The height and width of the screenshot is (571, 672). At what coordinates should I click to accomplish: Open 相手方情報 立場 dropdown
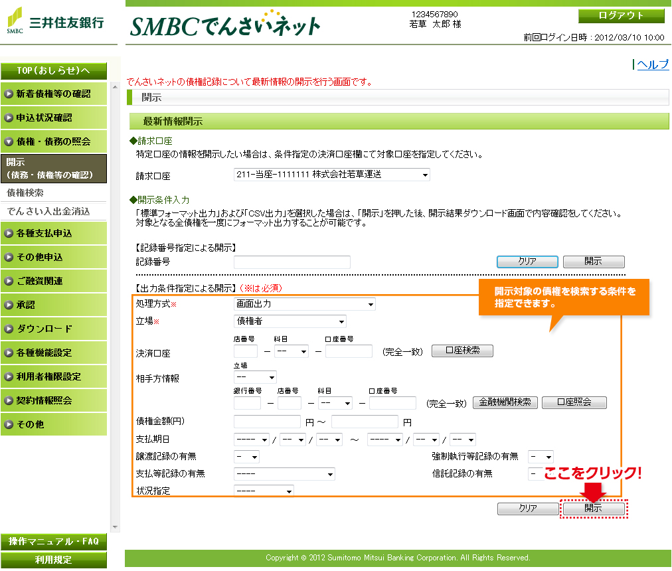[255, 377]
